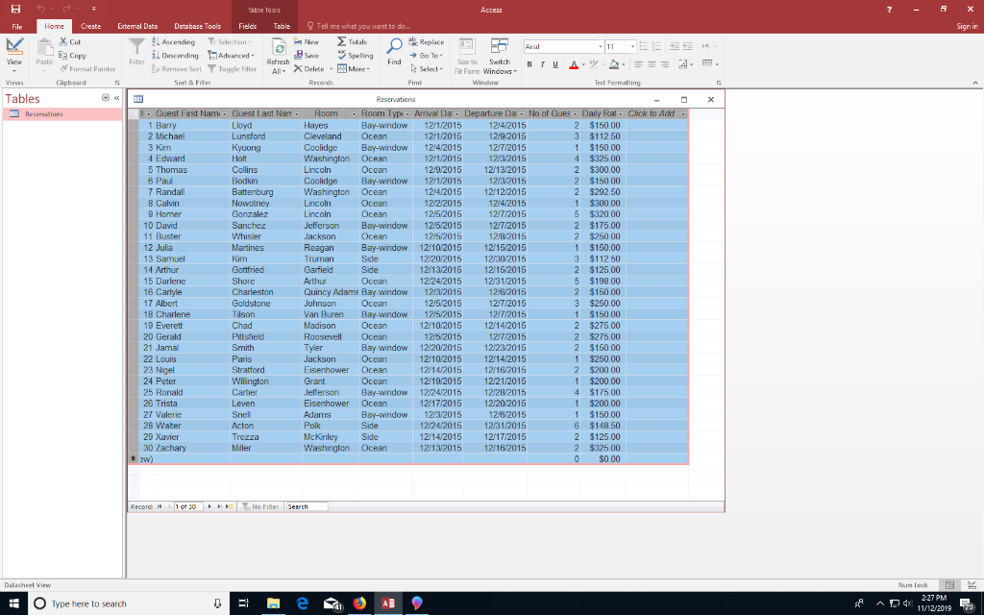This screenshot has height=615, width=984.
Task: Click the Descending sort icon
Action: pyautogui.click(x=155, y=55)
